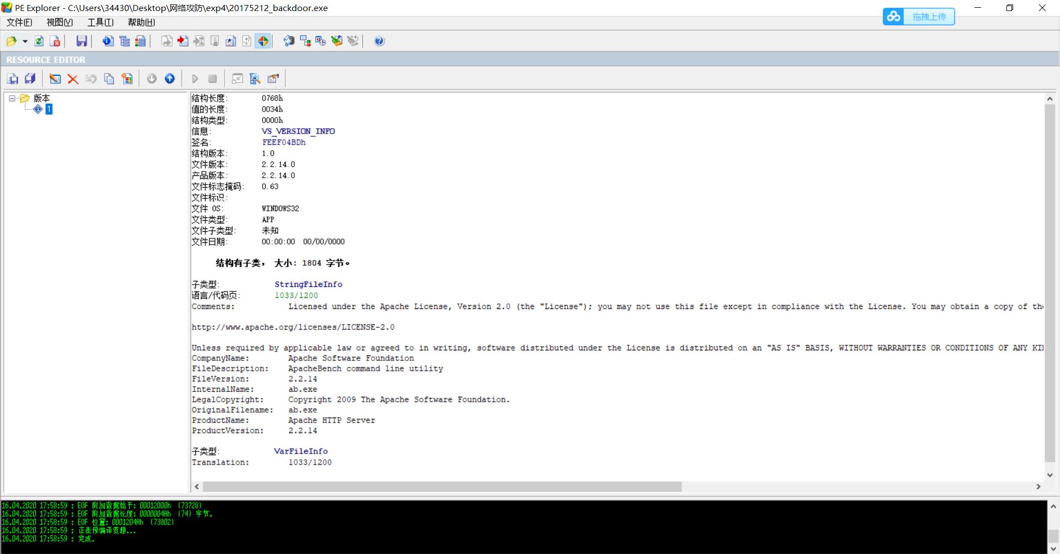Click the save resource as icon
The image size is (1060, 554).
(x=13, y=79)
